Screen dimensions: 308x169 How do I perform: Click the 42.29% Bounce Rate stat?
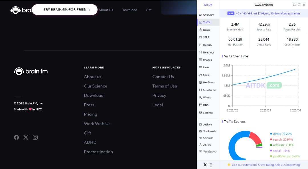point(264,27)
